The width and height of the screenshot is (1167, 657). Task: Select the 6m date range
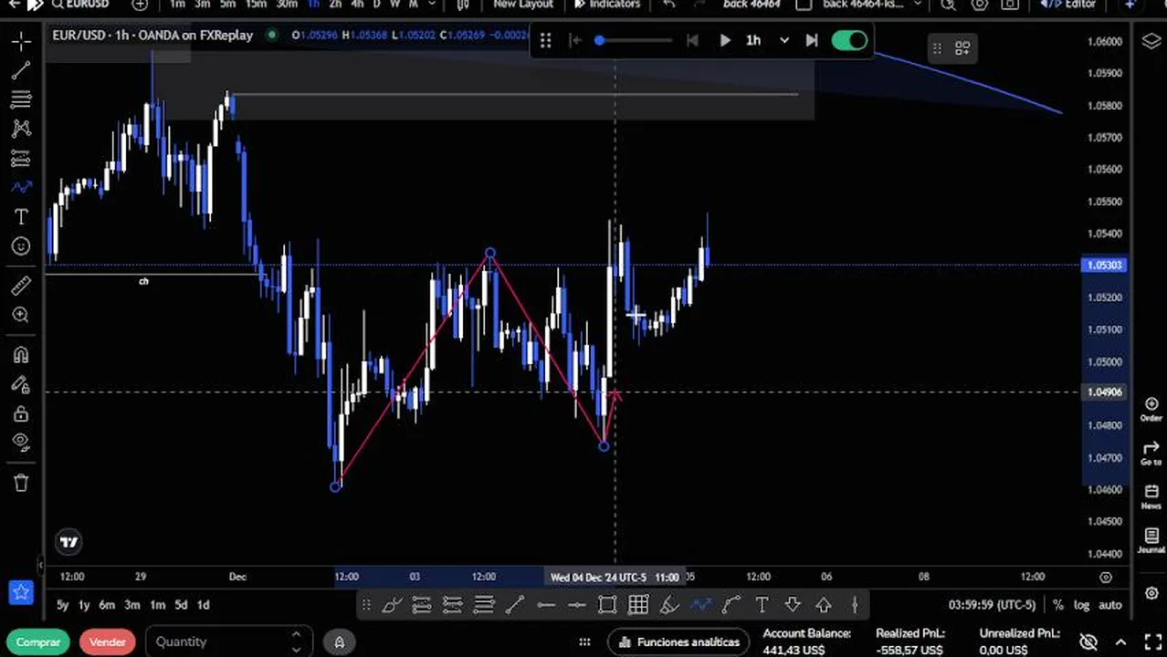(107, 605)
